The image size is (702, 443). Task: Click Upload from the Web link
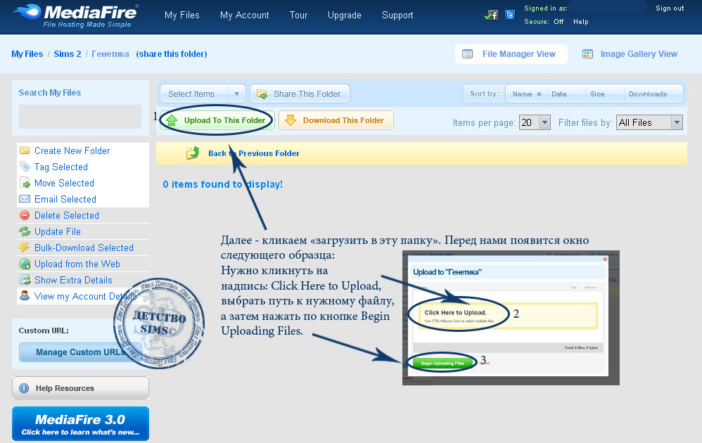[x=77, y=264]
